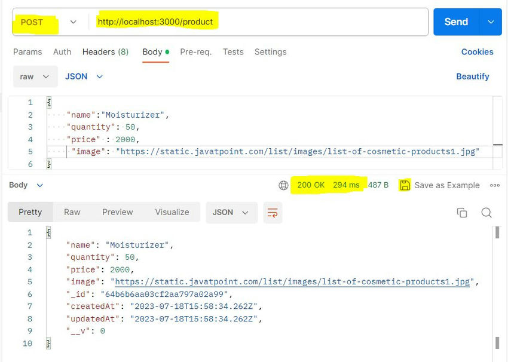The image size is (508, 362).
Task: Select the Raw response view tab
Action: [72, 212]
